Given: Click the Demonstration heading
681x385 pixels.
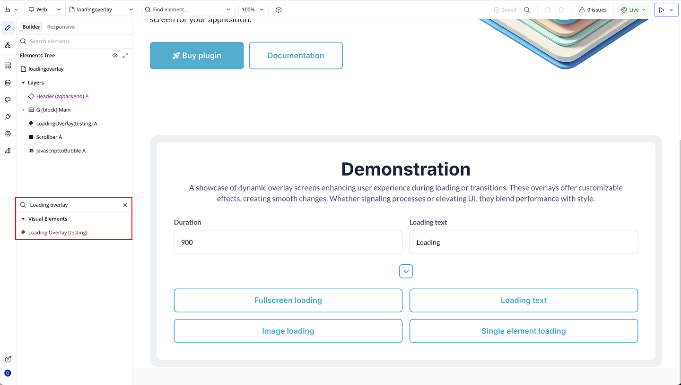Looking at the screenshot, I should click(406, 169).
